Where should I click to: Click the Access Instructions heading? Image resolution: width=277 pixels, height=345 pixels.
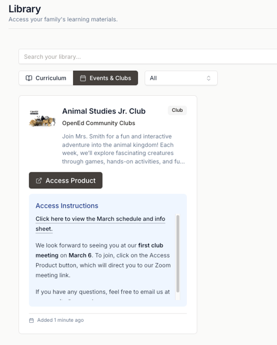pyautogui.click(x=67, y=205)
